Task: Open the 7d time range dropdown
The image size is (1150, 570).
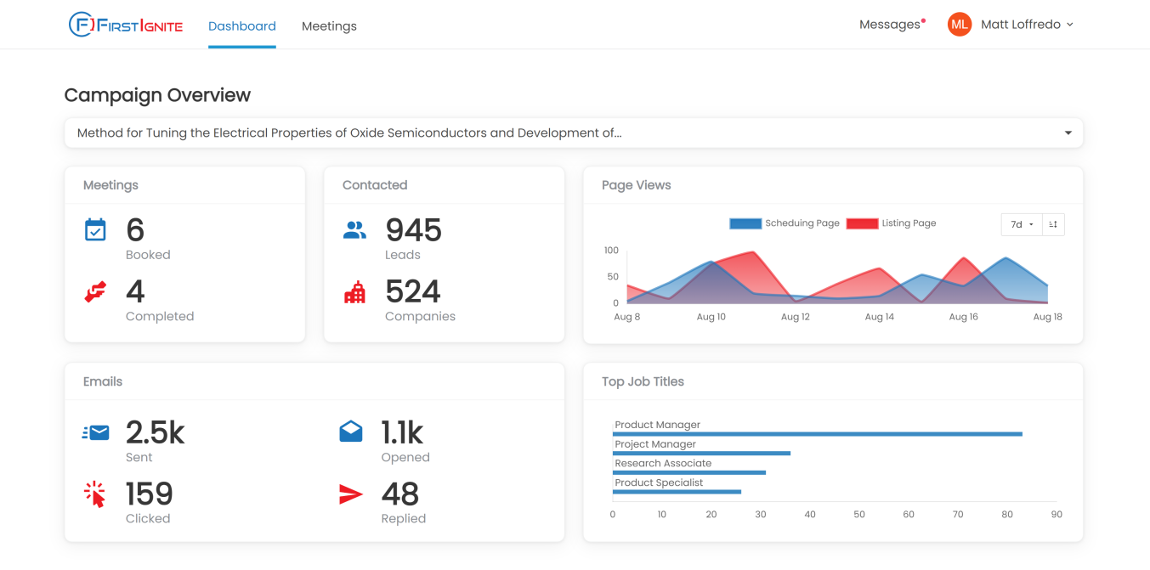Action: pos(1022,224)
